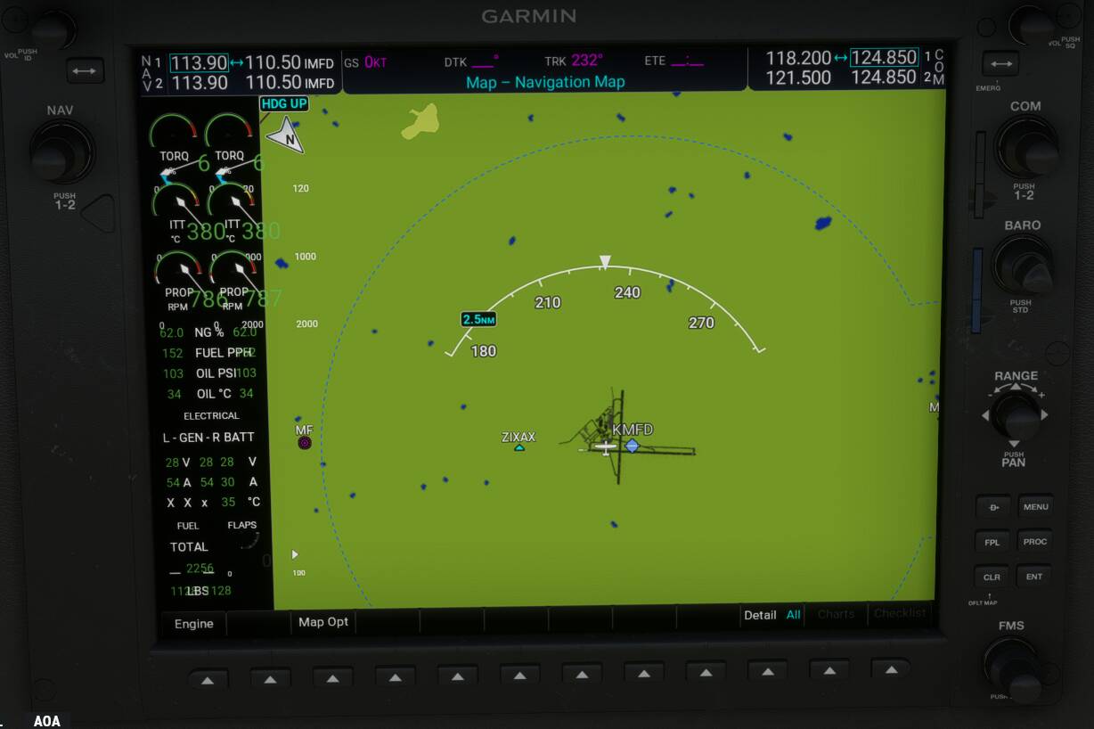The height and width of the screenshot is (729, 1094).
Task: Click the RANGE right pan arrow
Action: point(1044,415)
